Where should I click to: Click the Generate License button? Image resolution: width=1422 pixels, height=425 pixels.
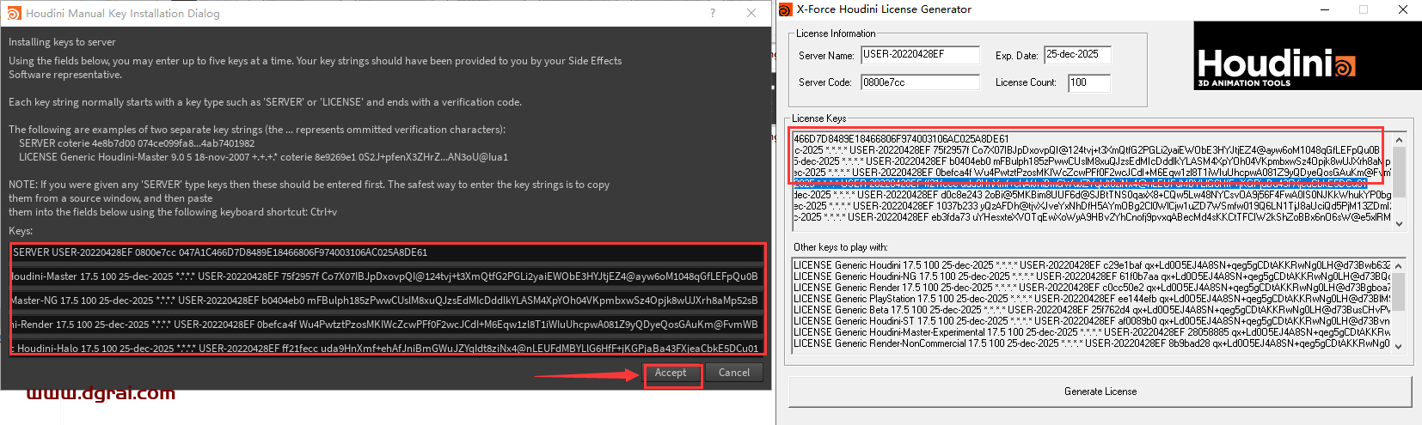coord(1100,392)
